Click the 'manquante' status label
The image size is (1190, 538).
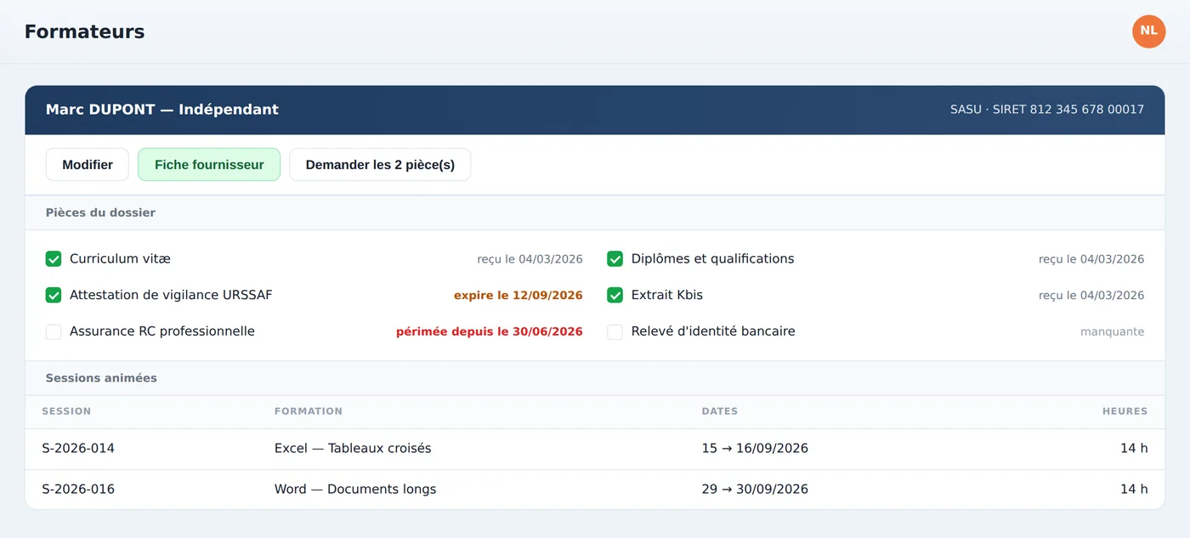[x=1112, y=331]
